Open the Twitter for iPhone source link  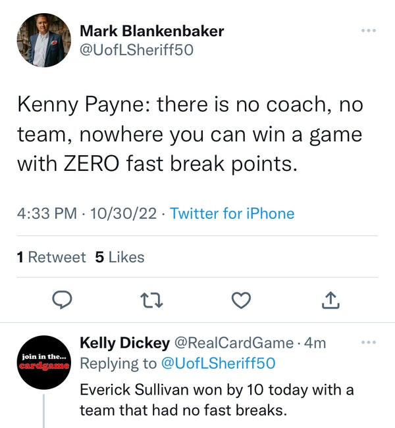pos(232,213)
